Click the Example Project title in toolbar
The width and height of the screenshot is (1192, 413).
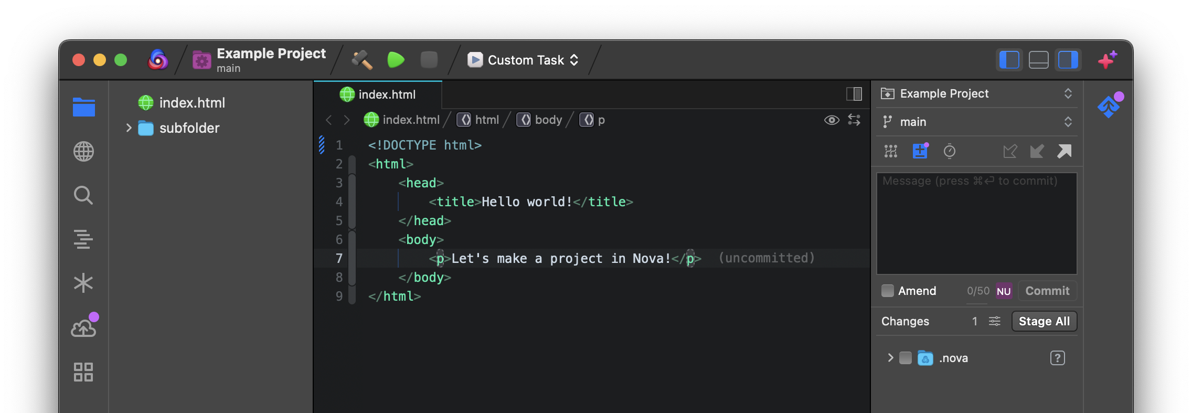[x=271, y=54]
